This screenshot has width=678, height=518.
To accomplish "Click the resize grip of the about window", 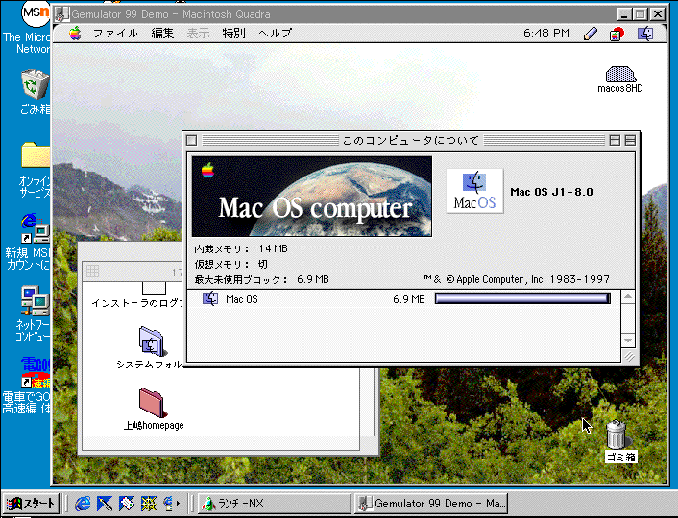I will (x=629, y=357).
